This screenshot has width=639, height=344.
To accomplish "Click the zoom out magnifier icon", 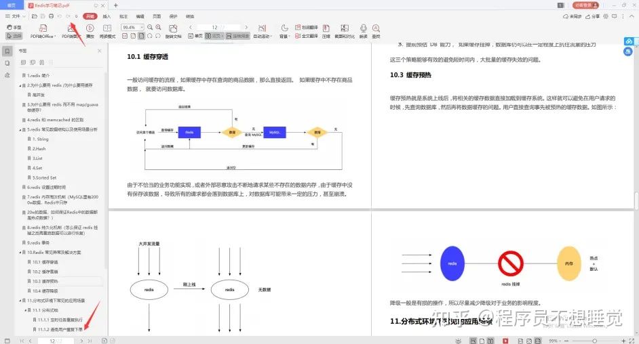I will click(150, 27).
